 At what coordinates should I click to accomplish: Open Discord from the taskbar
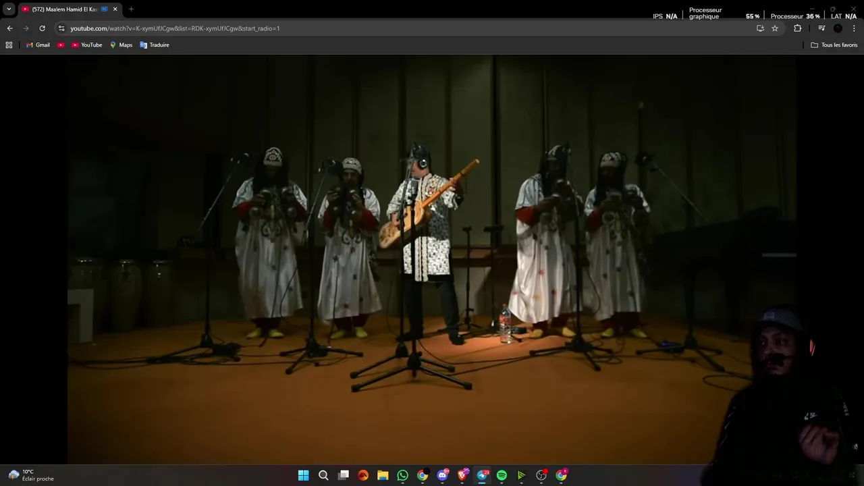(x=443, y=475)
